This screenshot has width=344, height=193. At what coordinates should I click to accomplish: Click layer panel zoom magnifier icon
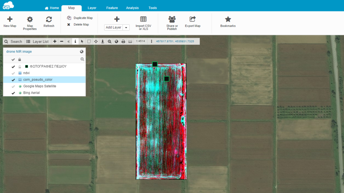(82, 59)
